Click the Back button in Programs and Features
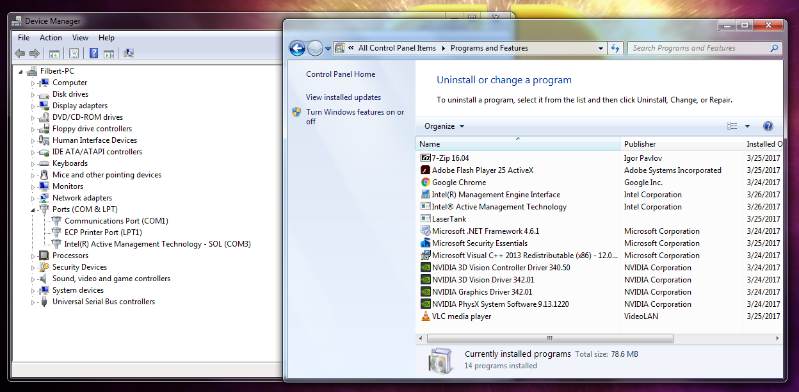799x392 pixels. (297, 48)
